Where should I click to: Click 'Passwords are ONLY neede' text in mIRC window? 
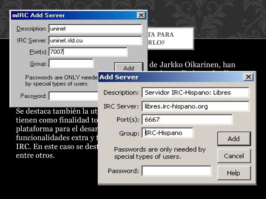click(61, 77)
